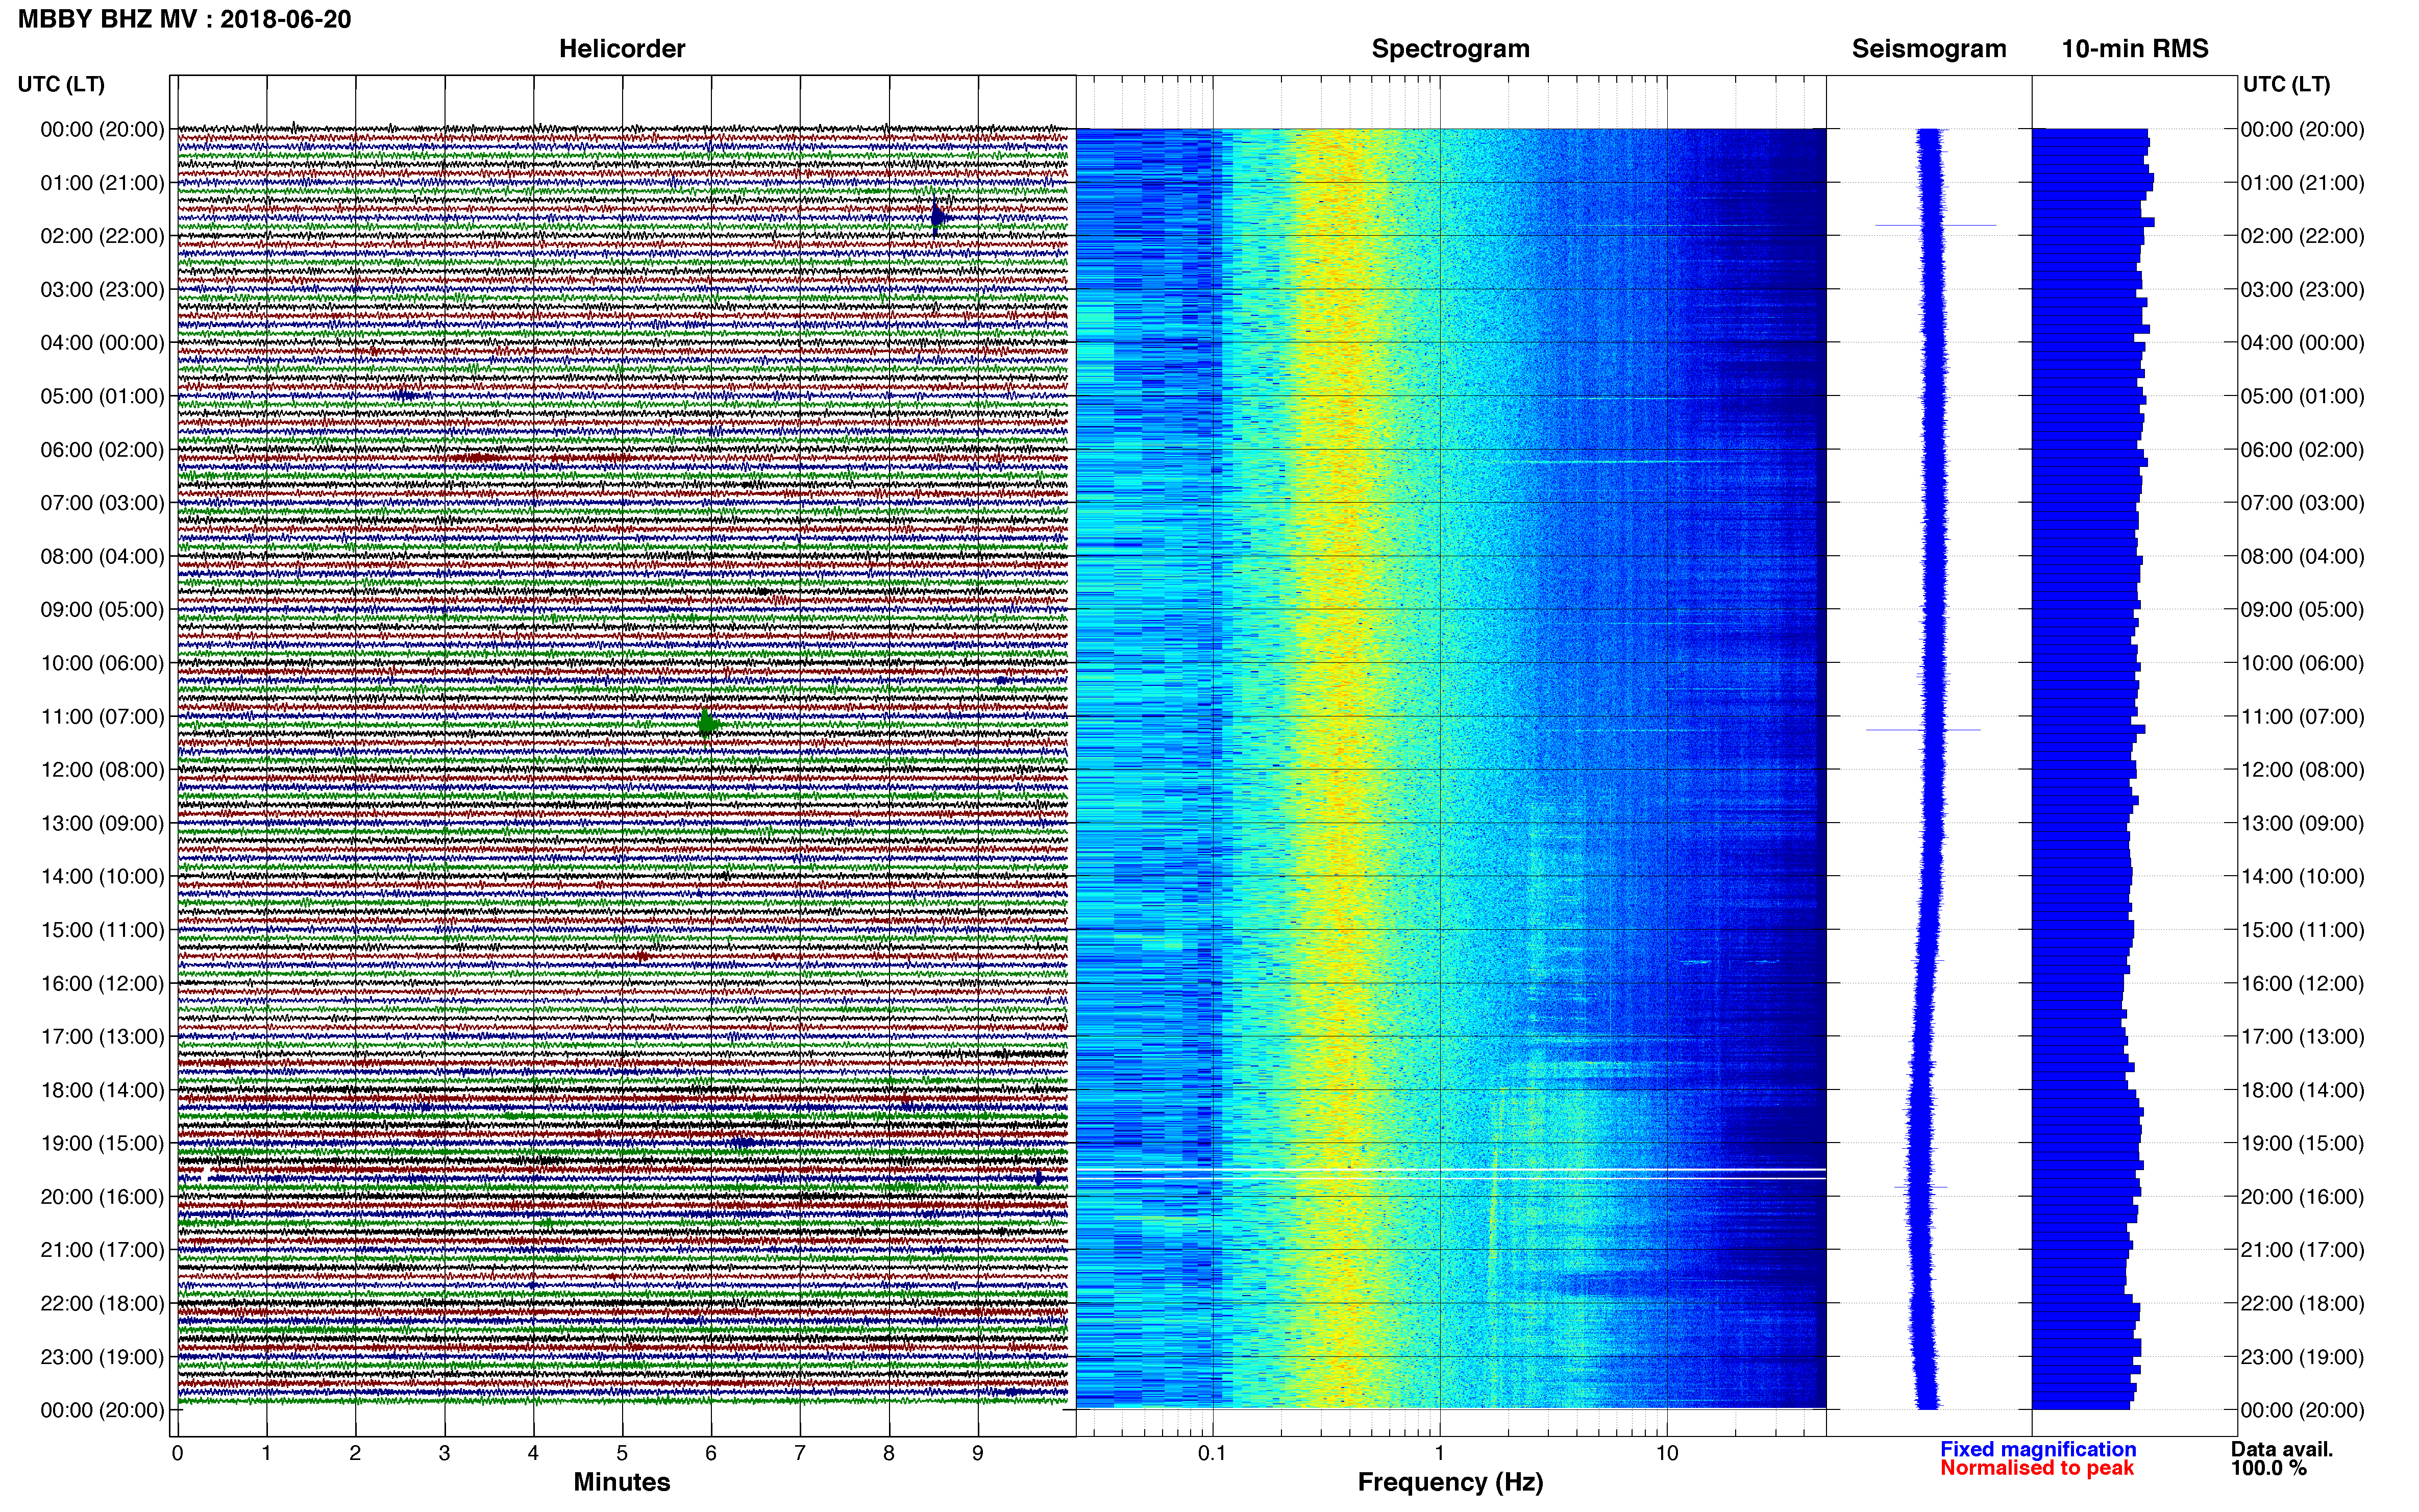Click the Seismogram panel heading
Image resolution: width=2419 pixels, height=1512 pixels.
click(1929, 49)
